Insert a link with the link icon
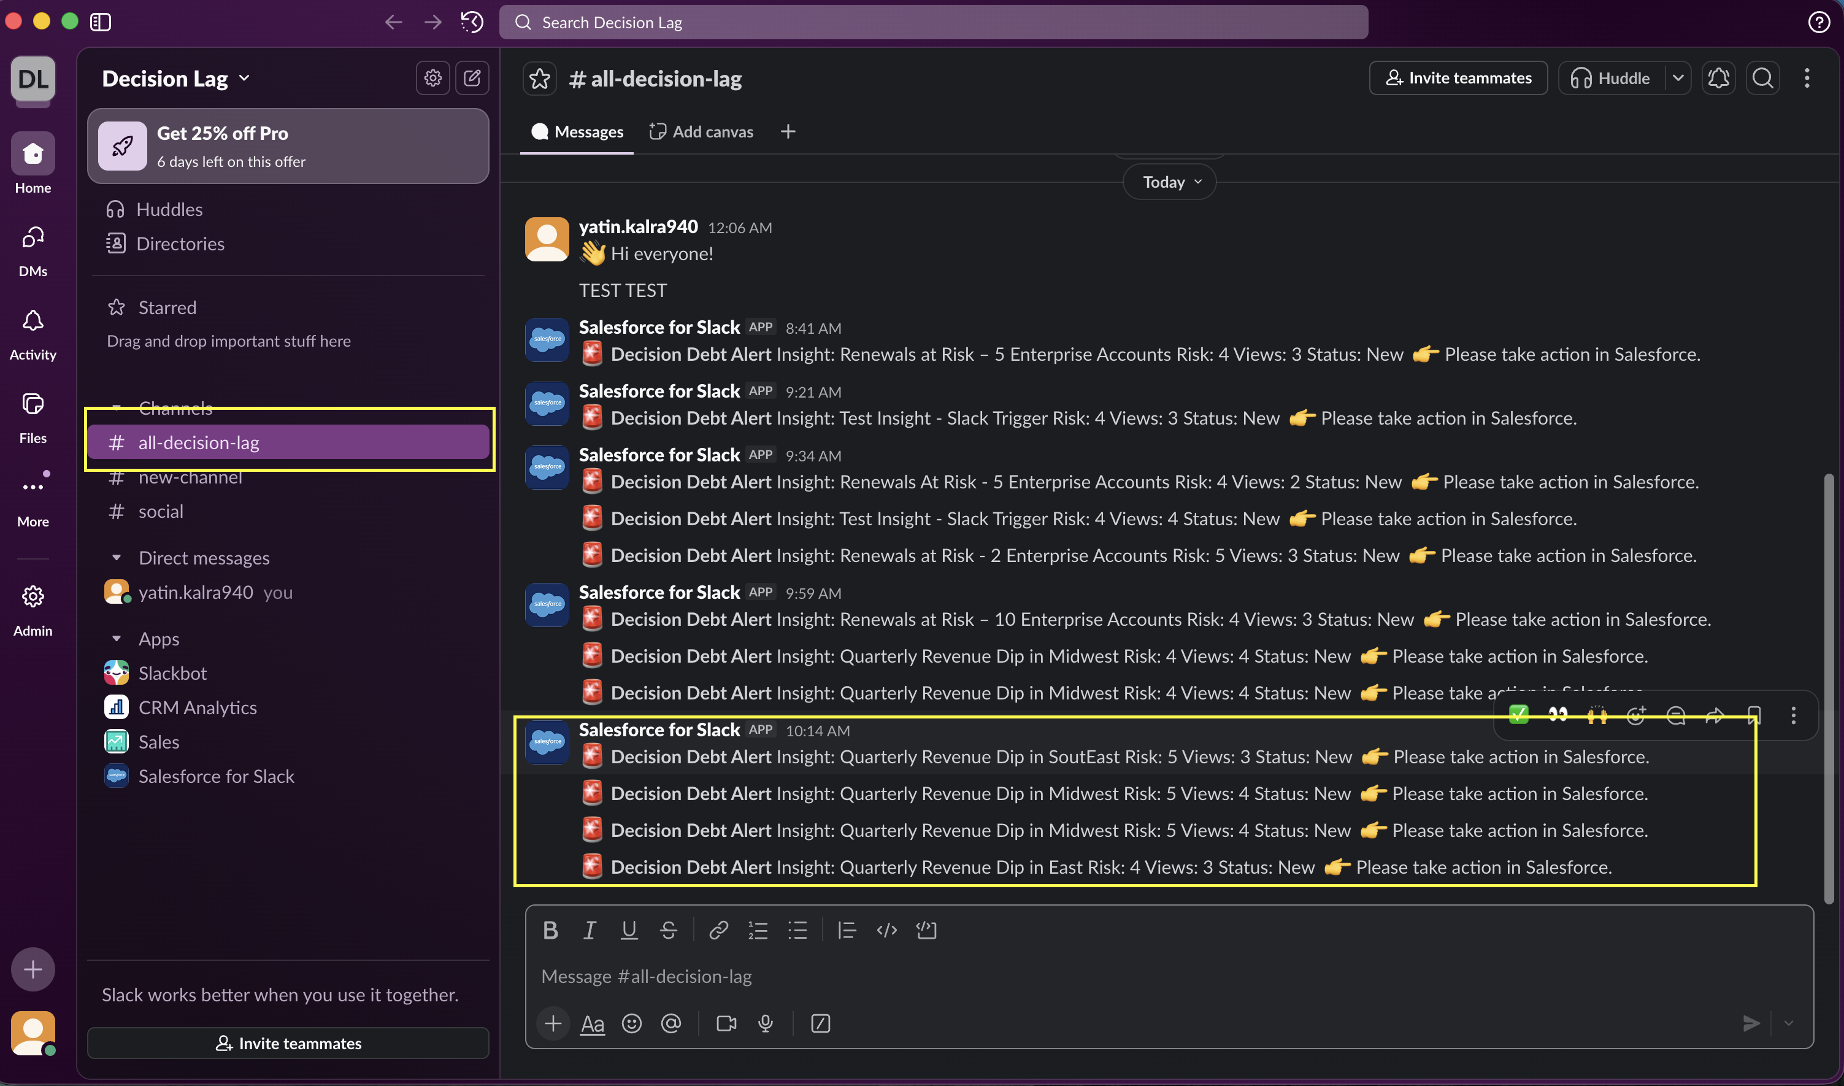 pos(718,930)
